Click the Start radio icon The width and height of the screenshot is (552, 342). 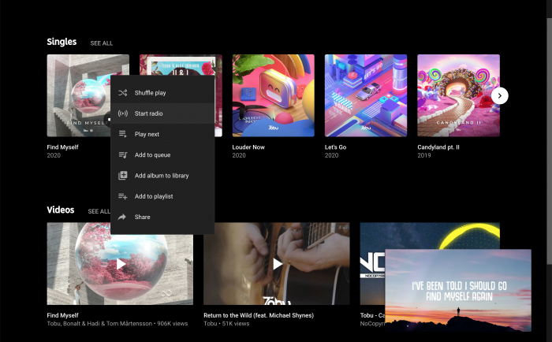coord(122,113)
